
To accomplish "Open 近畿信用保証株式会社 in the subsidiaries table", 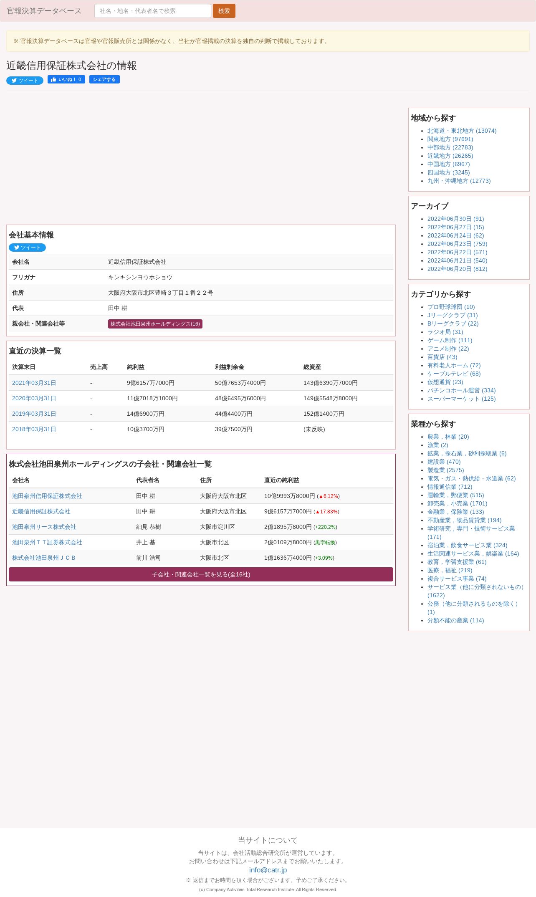I will [41, 511].
